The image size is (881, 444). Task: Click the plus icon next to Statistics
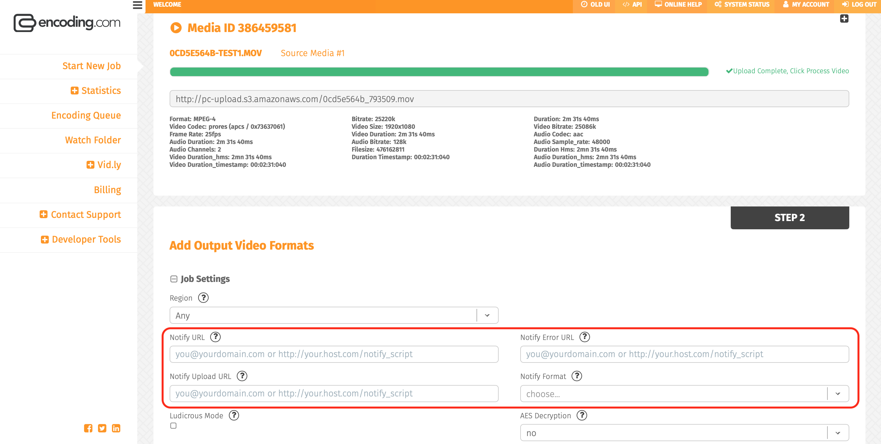(x=74, y=91)
